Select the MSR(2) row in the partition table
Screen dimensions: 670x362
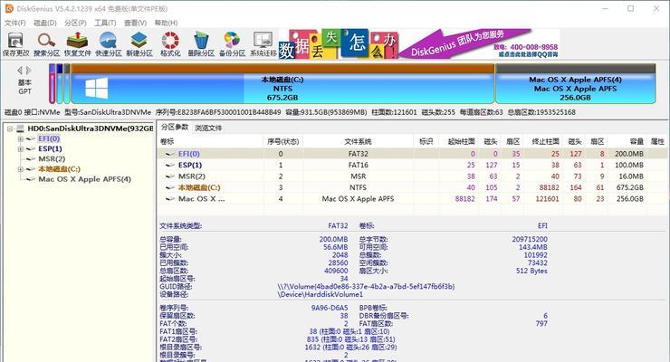point(412,176)
